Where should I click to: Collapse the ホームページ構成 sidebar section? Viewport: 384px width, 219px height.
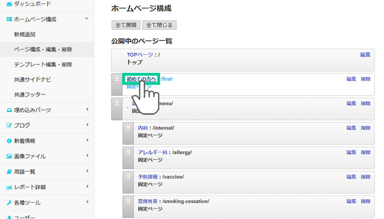86,19
